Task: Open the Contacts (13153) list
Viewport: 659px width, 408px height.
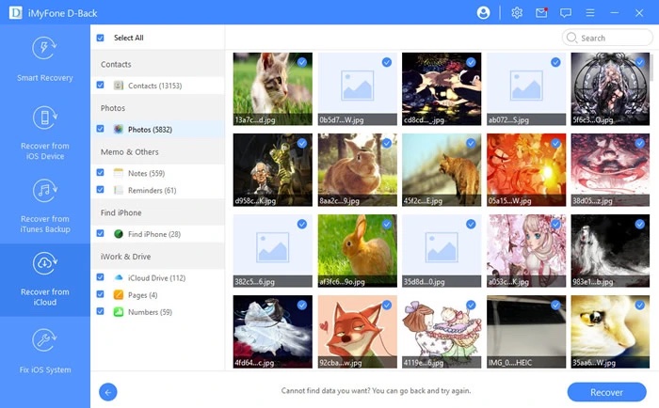Action: point(154,86)
